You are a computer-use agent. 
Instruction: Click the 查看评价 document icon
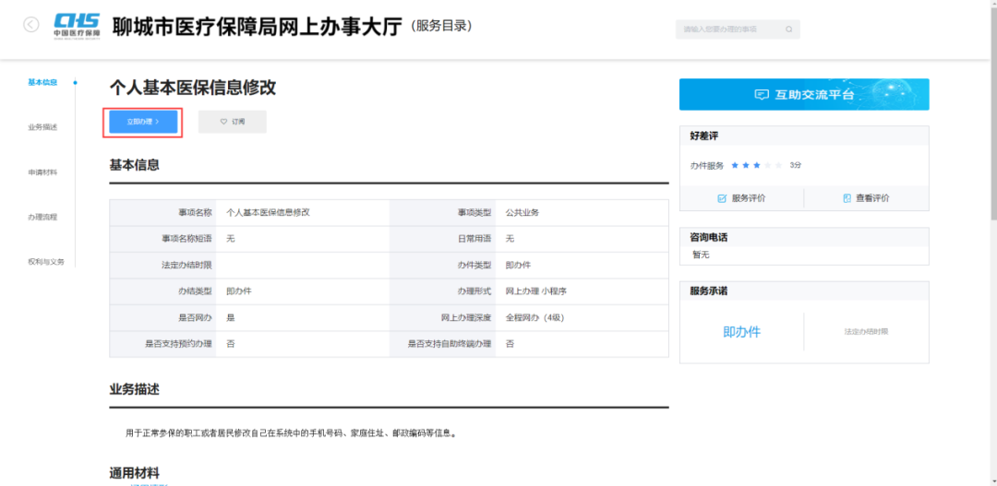tap(847, 198)
